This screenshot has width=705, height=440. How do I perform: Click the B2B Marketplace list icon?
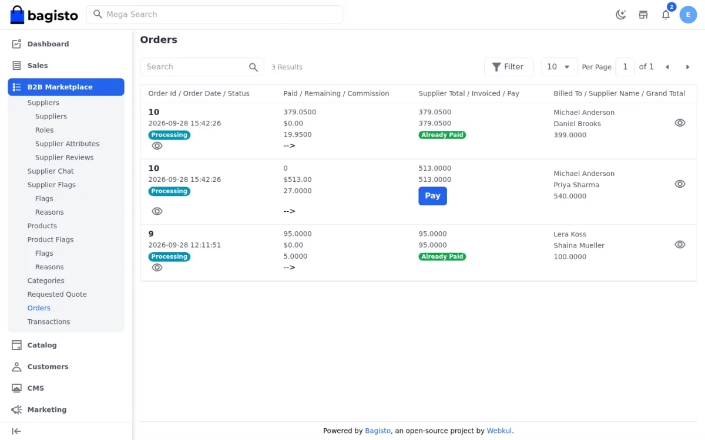pyautogui.click(x=16, y=87)
